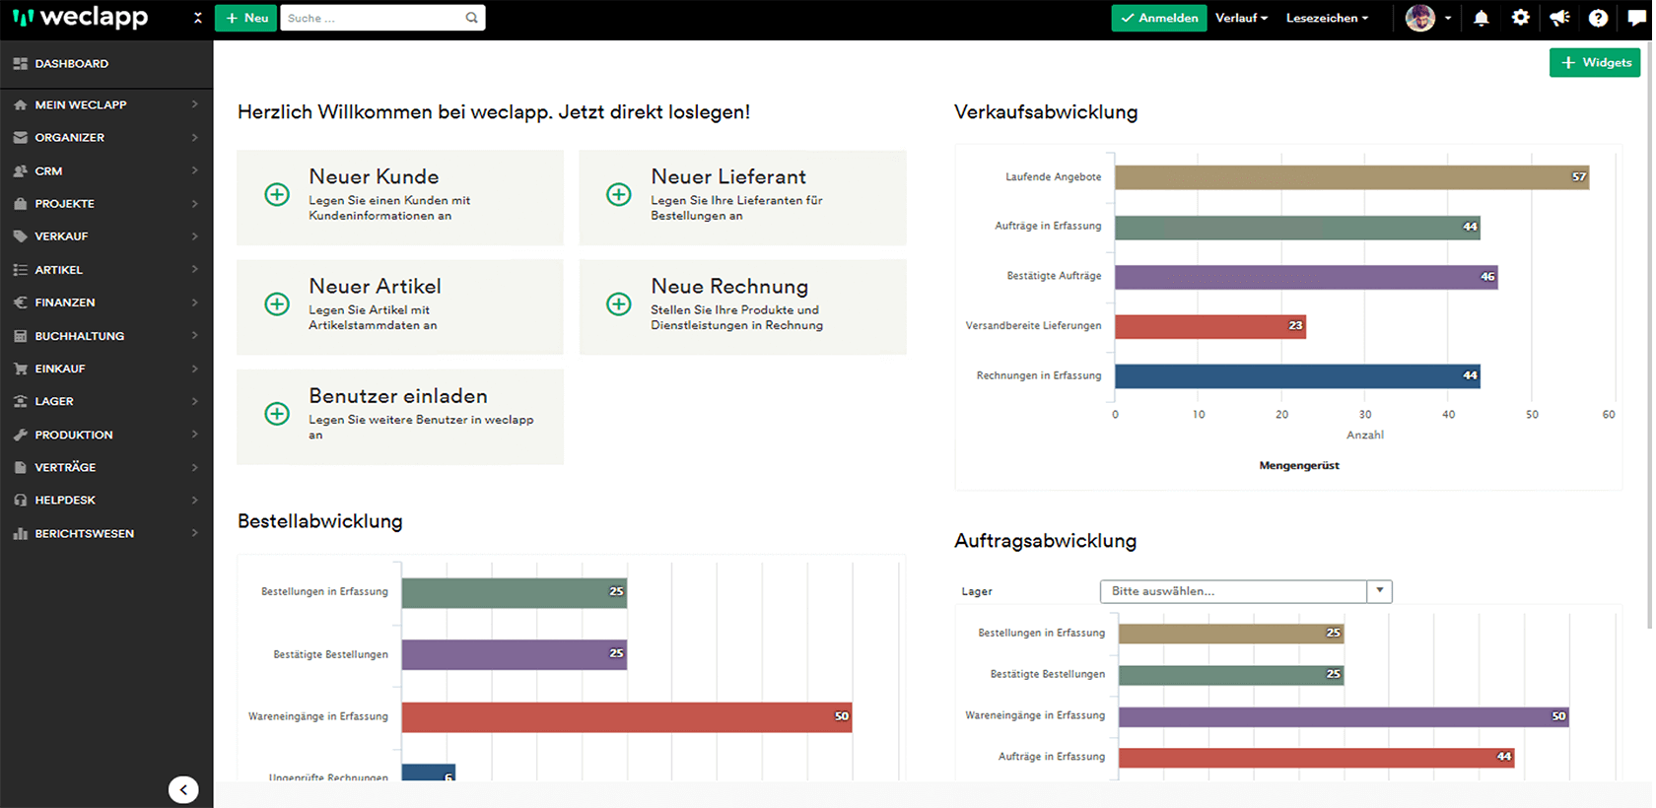
Task: Toggle the menu pin icon beside logo
Action: [x=197, y=18]
